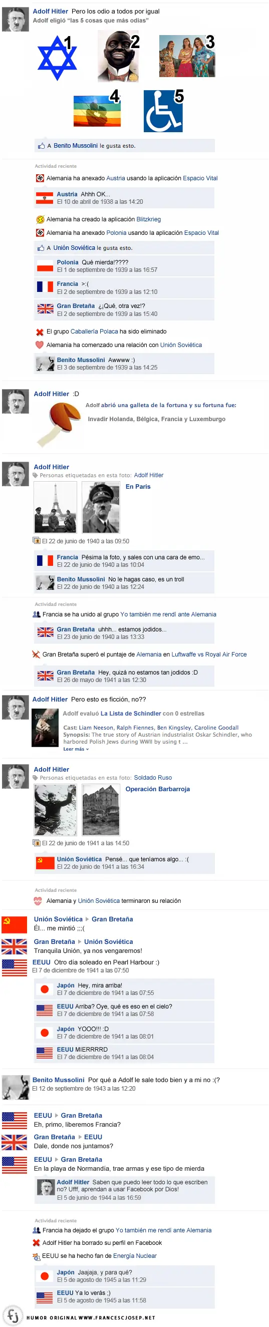This screenshot has width=269, height=1327.
Task: Click the yellow Blitzkrieg application icon
Action: click(40, 219)
